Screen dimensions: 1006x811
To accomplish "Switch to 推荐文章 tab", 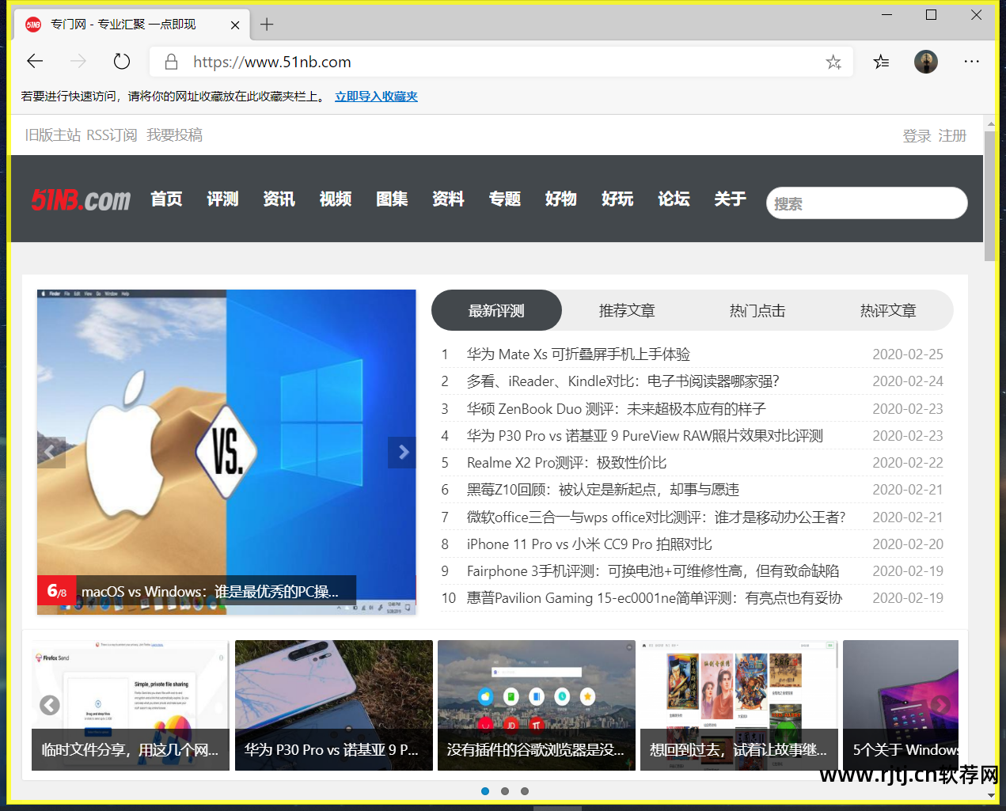I will coord(627,310).
